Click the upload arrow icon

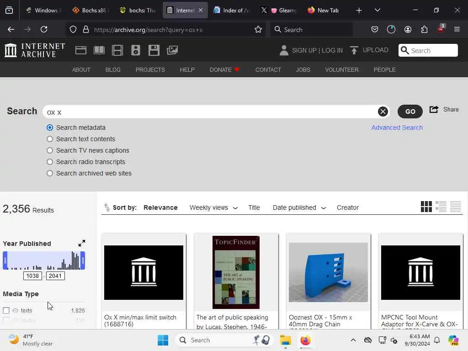coord(354,50)
